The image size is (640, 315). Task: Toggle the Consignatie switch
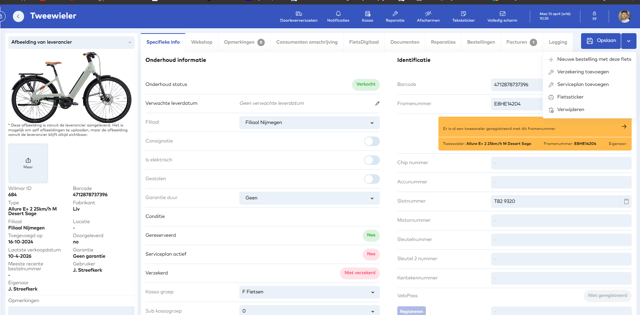371,141
